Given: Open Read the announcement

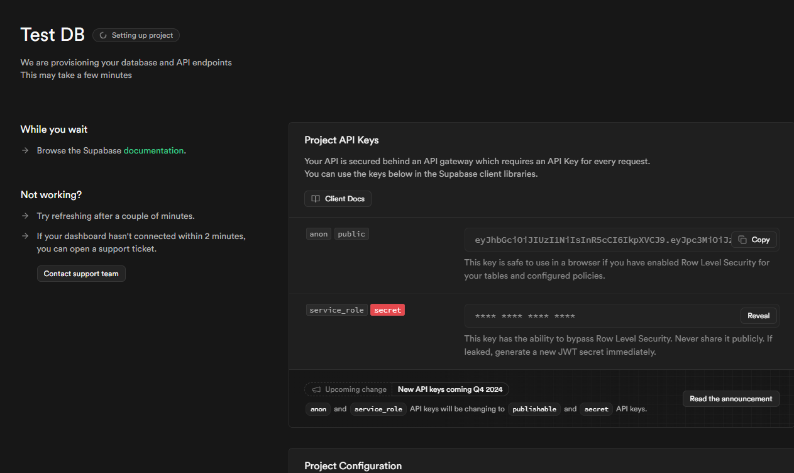Looking at the screenshot, I should pyautogui.click(x=731, y=399).
